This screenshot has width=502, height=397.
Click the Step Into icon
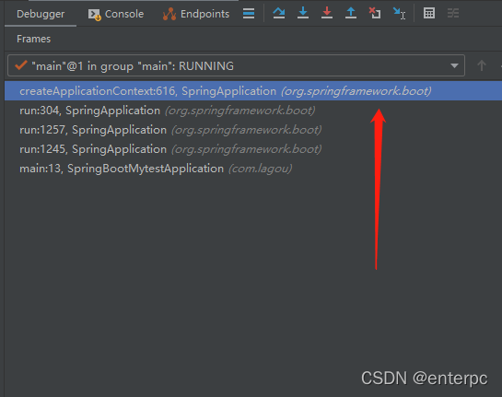coord(303,13)
